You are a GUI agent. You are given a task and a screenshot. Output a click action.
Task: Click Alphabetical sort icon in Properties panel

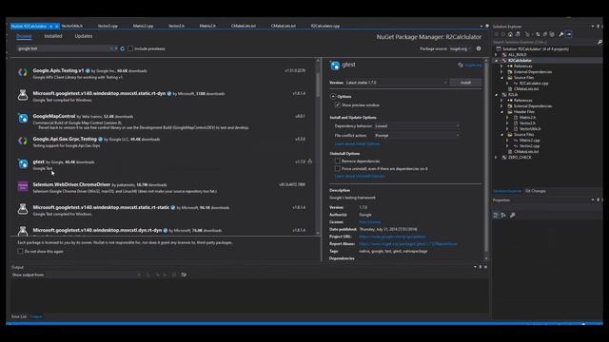(x=503, y=216)
